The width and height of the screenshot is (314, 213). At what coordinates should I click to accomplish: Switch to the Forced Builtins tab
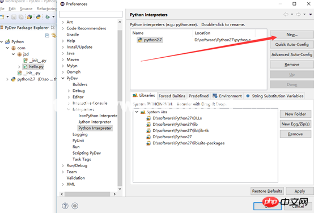click(x=172, y=96)
